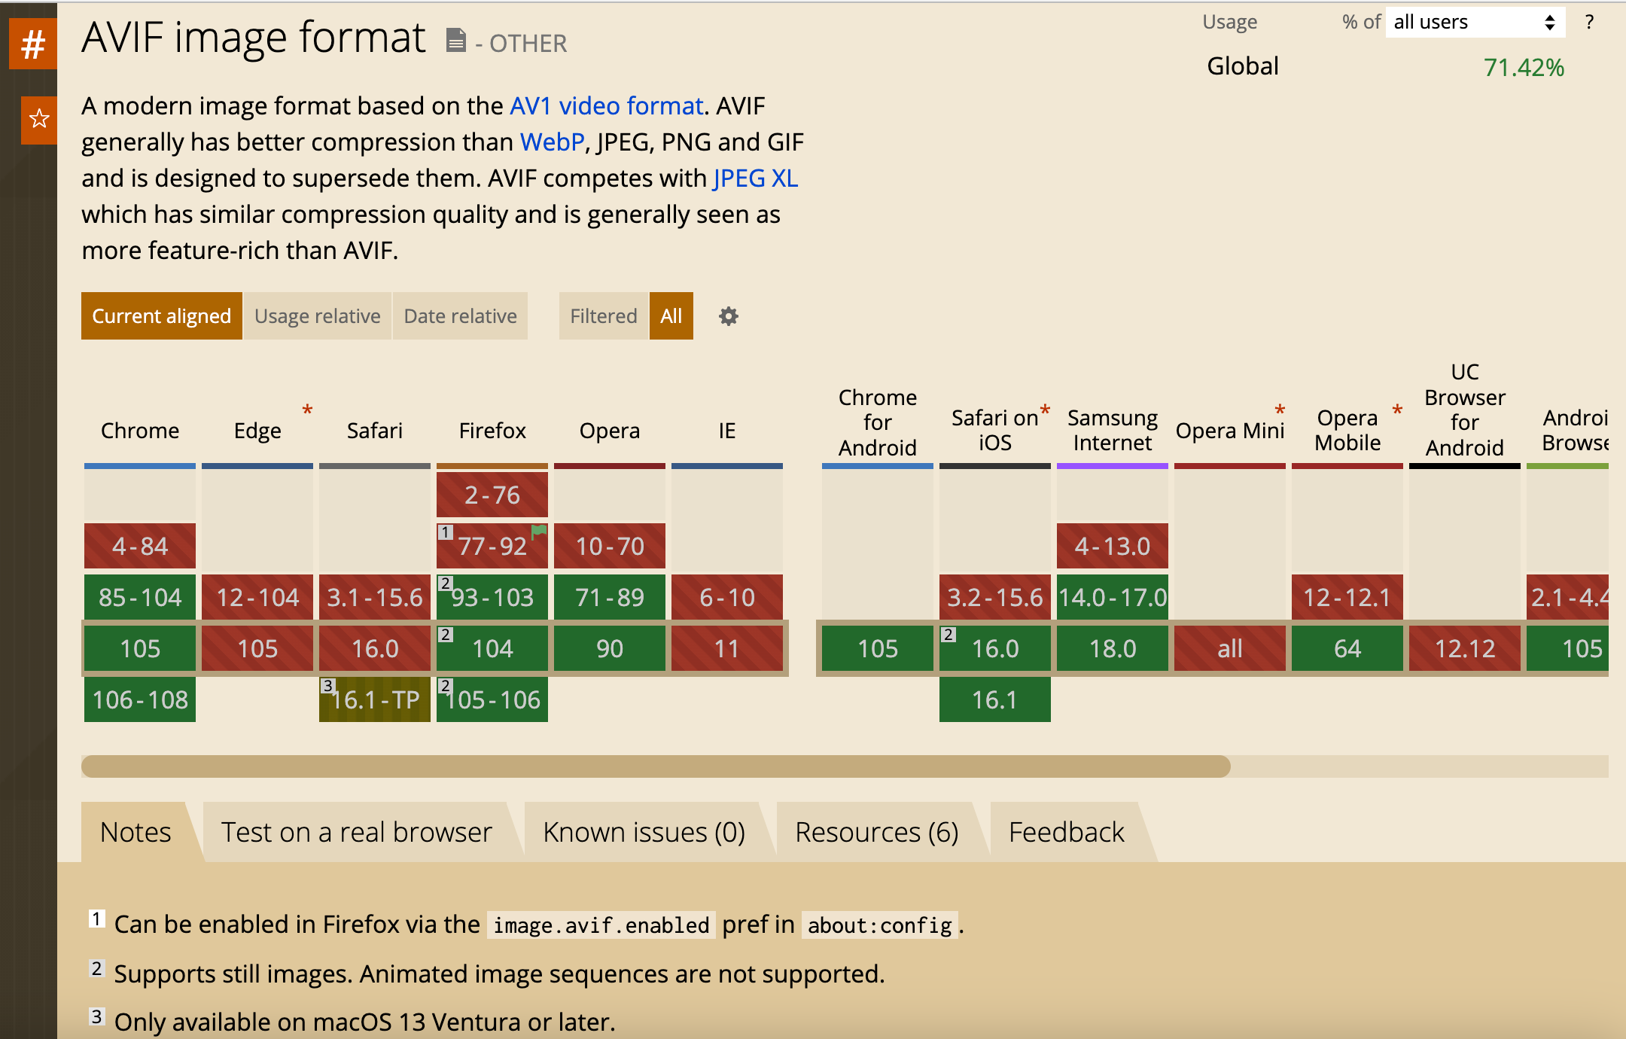Click the green flag on Firefox 77-92
Image resolution: width=1626 pixels, height=1039 pixels.
point(539,532)
